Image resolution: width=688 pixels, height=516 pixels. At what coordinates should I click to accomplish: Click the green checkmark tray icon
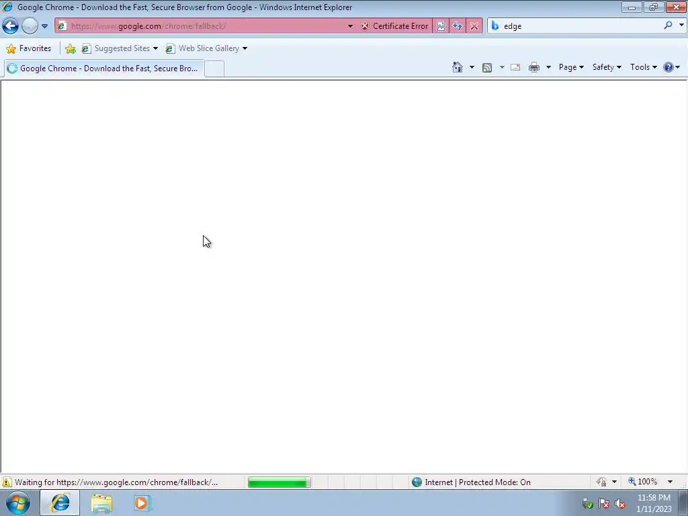pos(588,504)
